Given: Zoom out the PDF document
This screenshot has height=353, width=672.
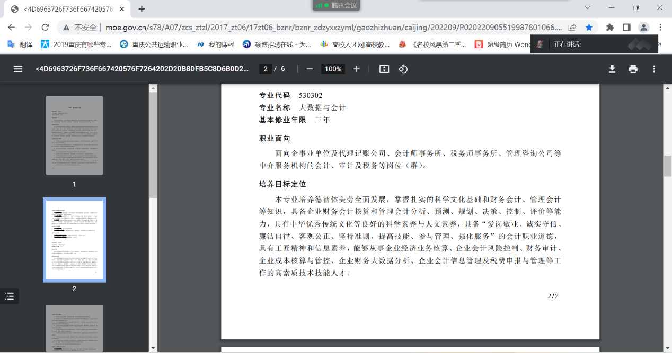Looking at the screenshot, I should [310, 69].
